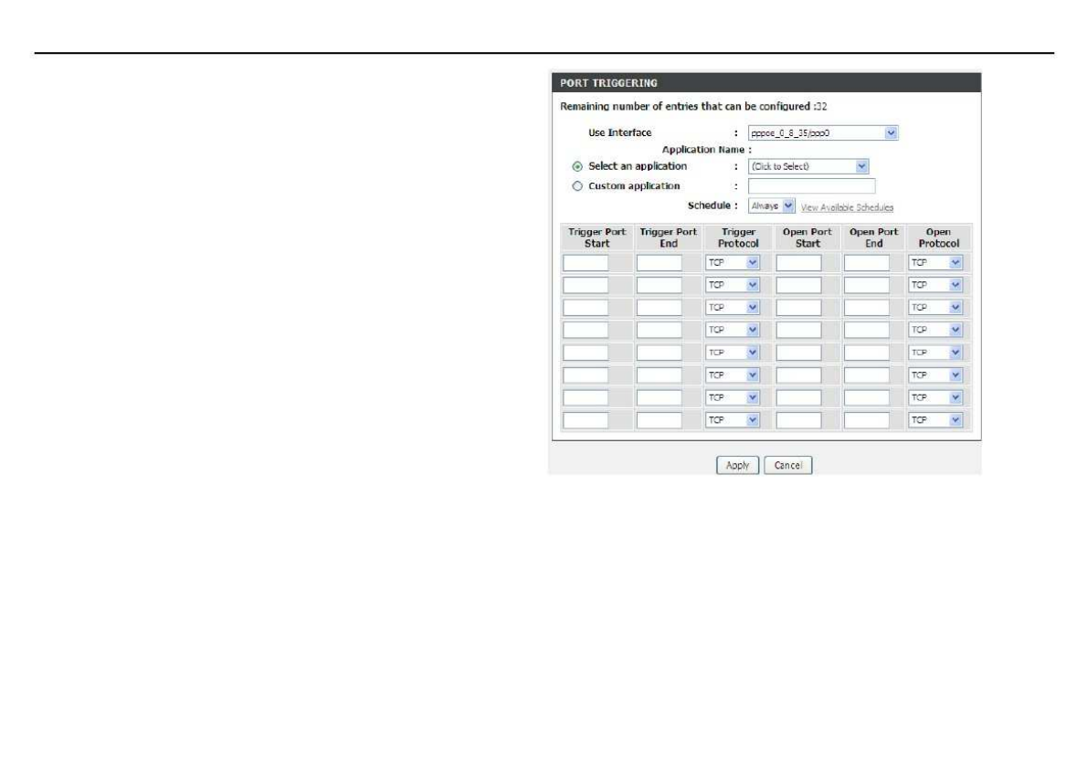The height and width of the screenshot is (770, 1087).
Task: Click fifth row Trigger Port End field
Action: (660, 353)
